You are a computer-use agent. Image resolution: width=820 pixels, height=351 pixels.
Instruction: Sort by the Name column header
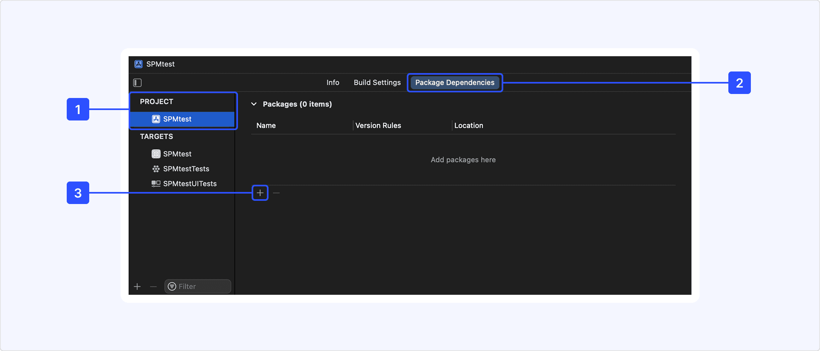click(266, 126)
